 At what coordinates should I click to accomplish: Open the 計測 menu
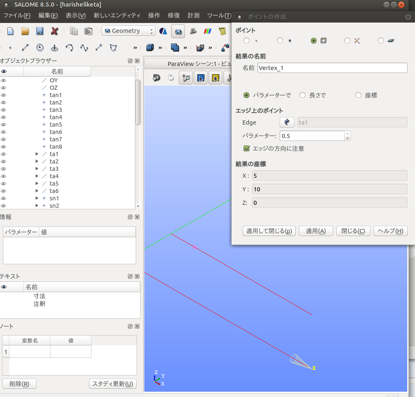click(x=194, y=15)
